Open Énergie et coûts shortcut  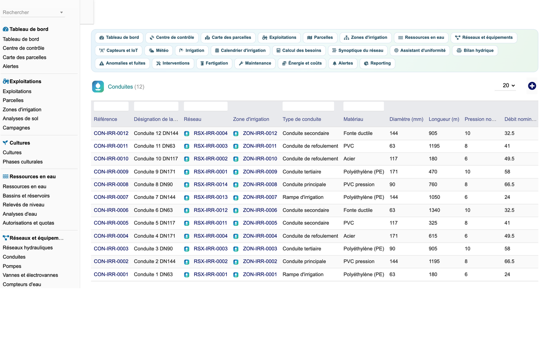302,64
